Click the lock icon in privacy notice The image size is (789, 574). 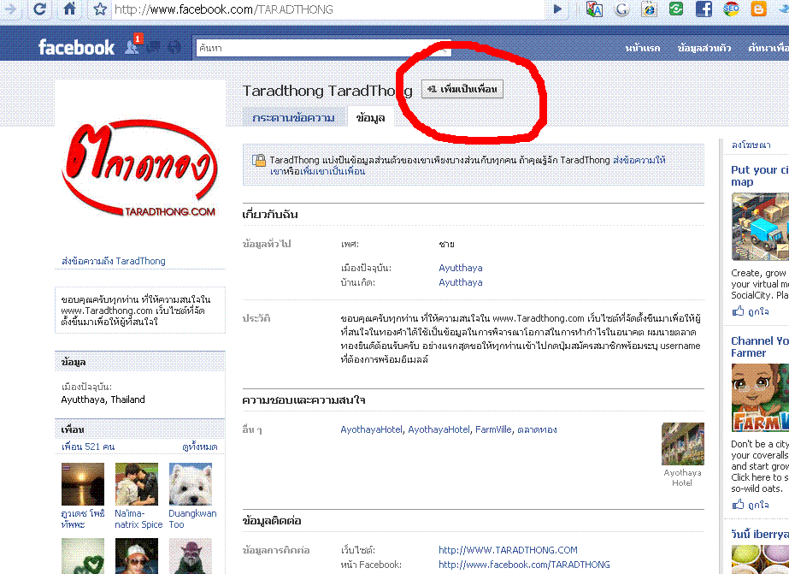pyautogui.click(x=259, y=160)
